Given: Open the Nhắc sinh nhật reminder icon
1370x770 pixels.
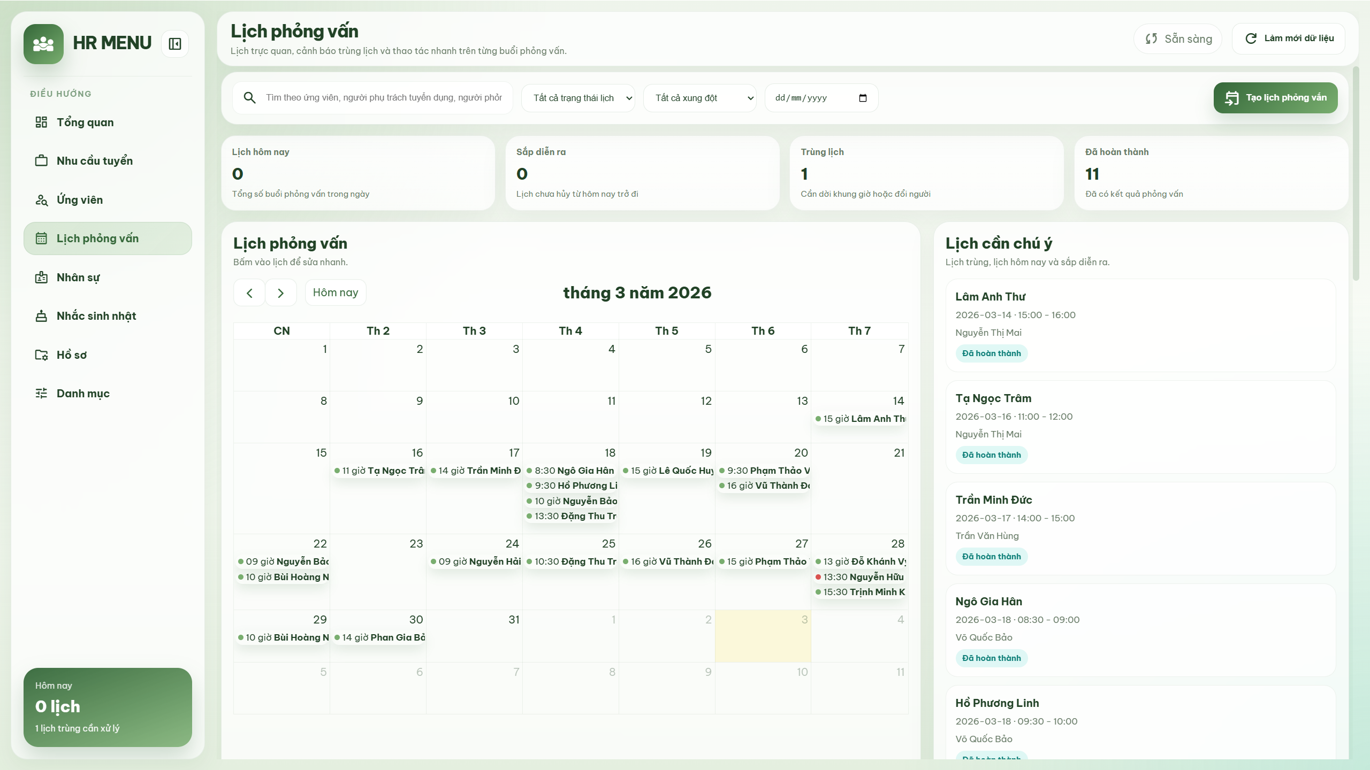Looking at the screenshot, I should pos(42,315).
